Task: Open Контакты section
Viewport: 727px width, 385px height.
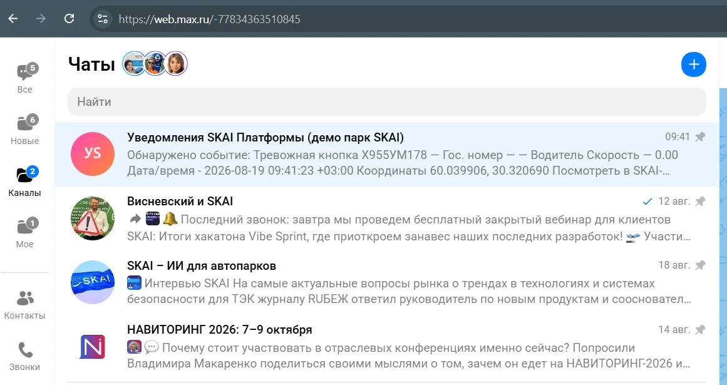Action: pos(24,305)
